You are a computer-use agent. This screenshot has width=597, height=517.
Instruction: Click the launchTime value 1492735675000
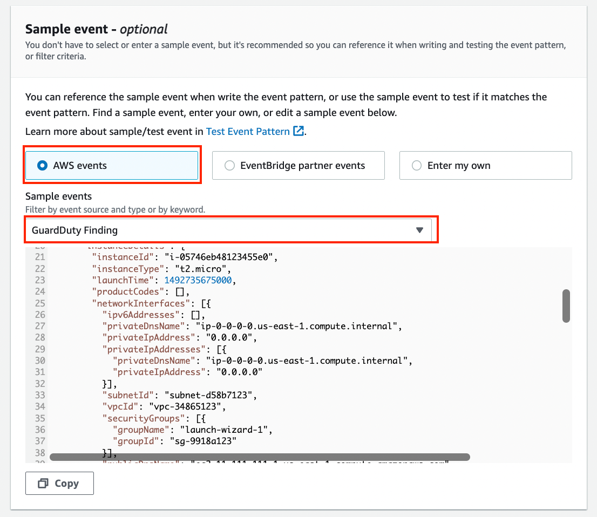point(198,280)
